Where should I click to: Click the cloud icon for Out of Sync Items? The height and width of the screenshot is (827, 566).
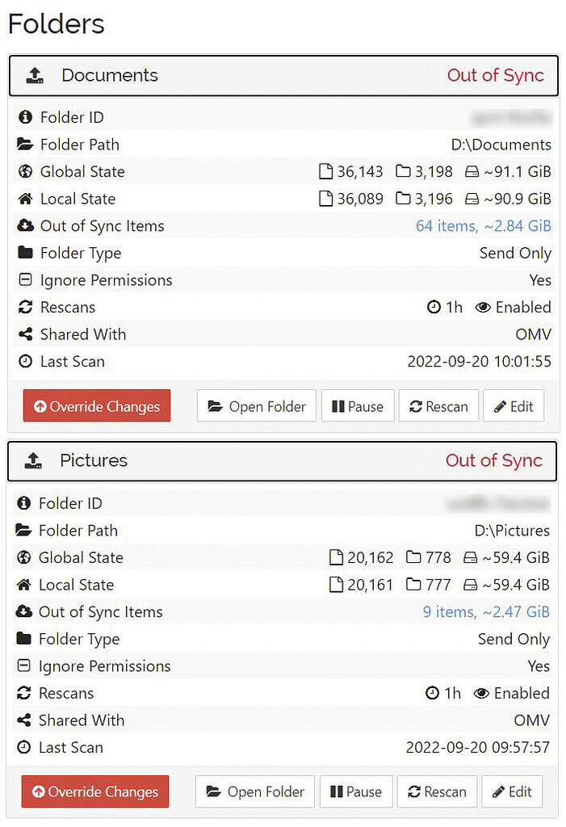pyautogui.click(x=23, y=226)
